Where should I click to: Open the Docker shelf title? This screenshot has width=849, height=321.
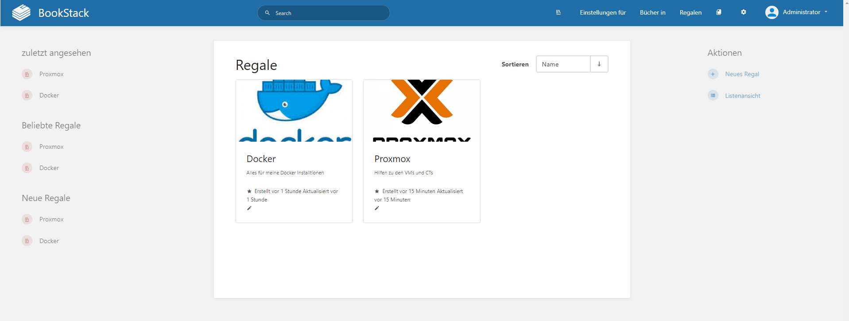[x=261, y=159]
